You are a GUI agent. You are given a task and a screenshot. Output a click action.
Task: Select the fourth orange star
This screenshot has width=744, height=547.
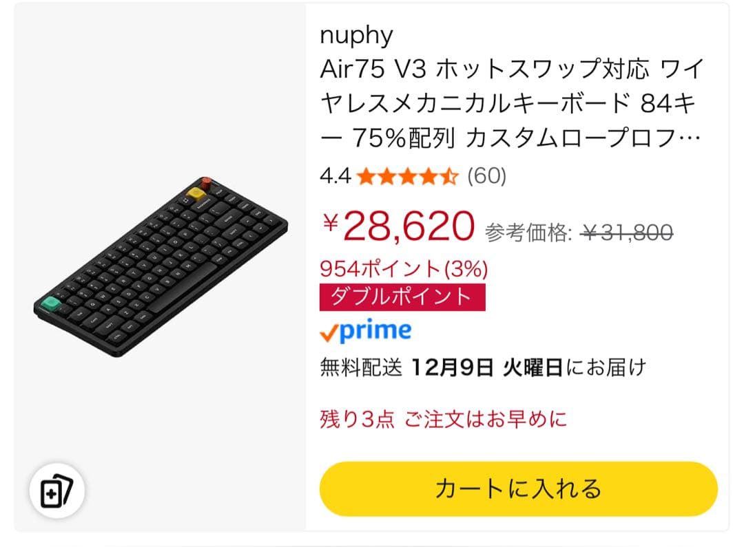click(x=428, y=177)
